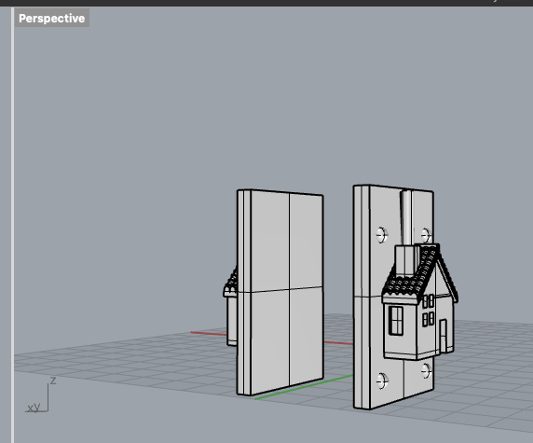Select the partially hidden house behind left panel

click(x=230, y=307)
